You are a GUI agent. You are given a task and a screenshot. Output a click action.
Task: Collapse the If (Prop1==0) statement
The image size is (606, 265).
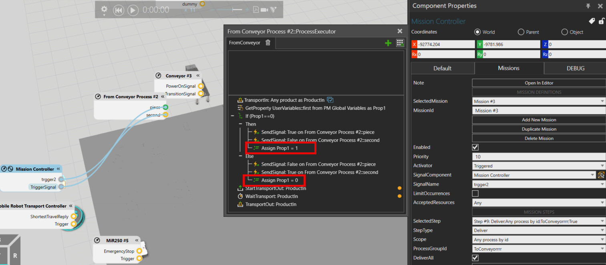(x=233, y=116)
